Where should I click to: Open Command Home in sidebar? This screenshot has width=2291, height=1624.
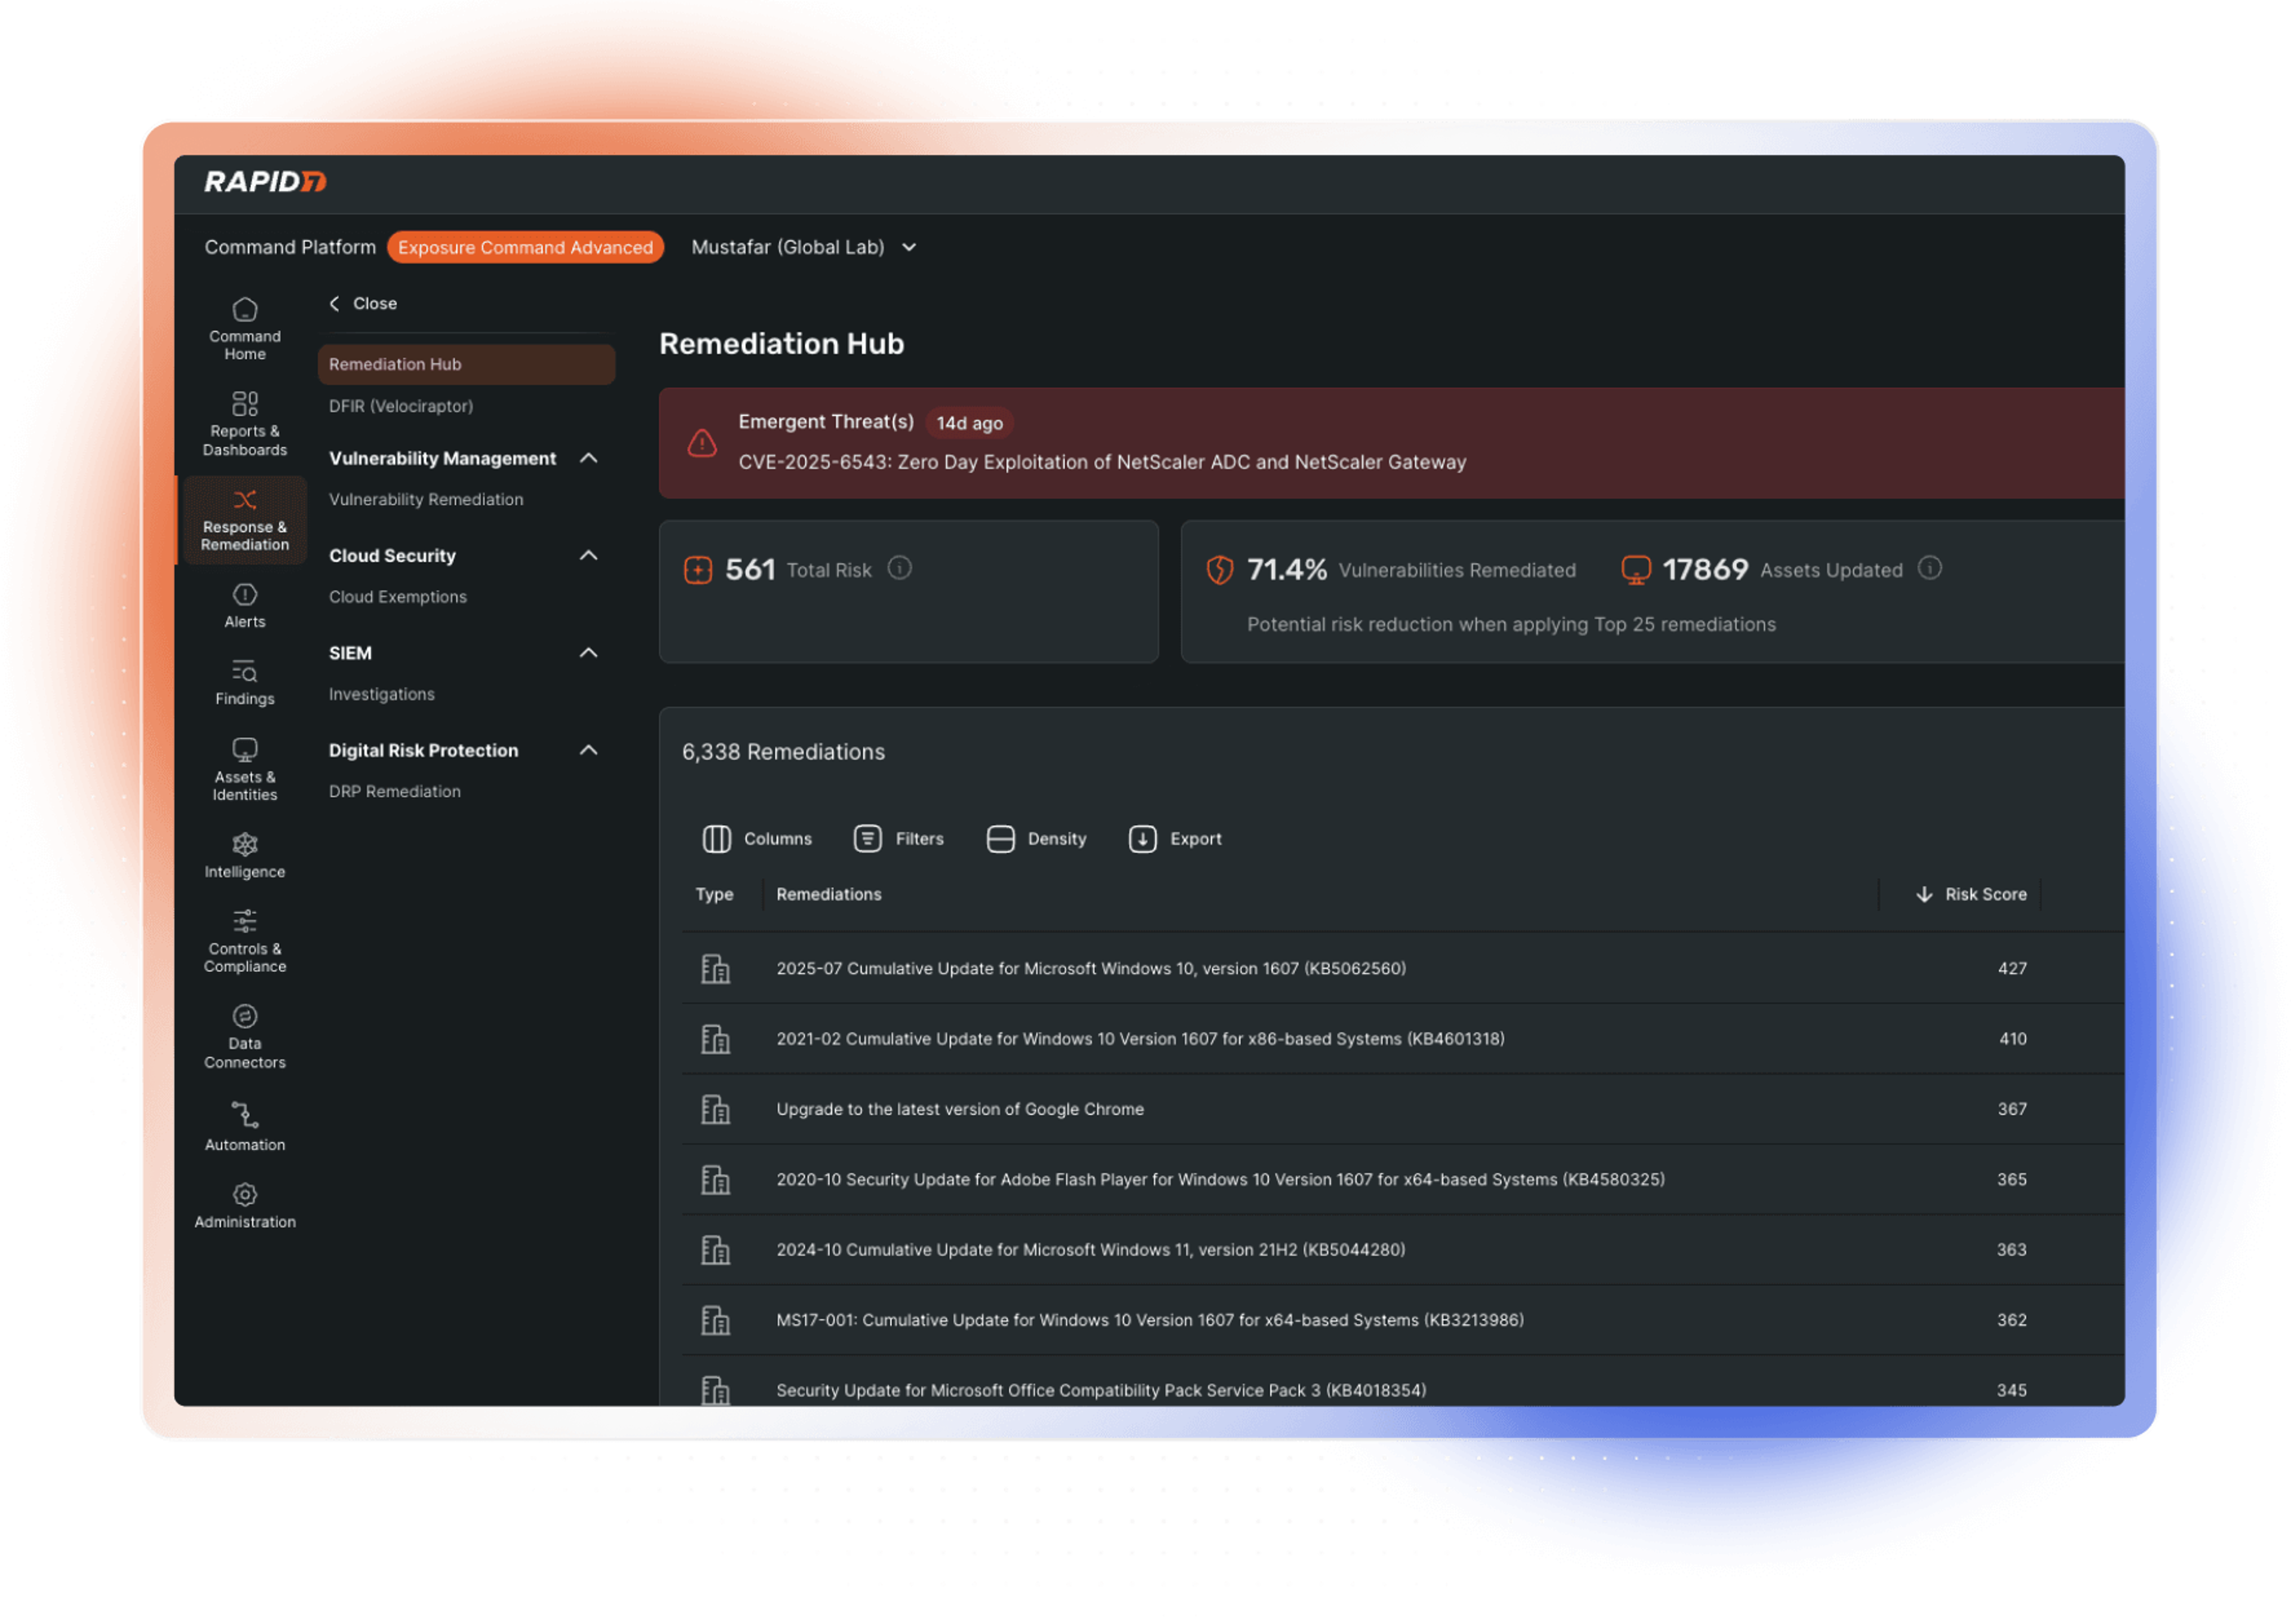point(245,330)
